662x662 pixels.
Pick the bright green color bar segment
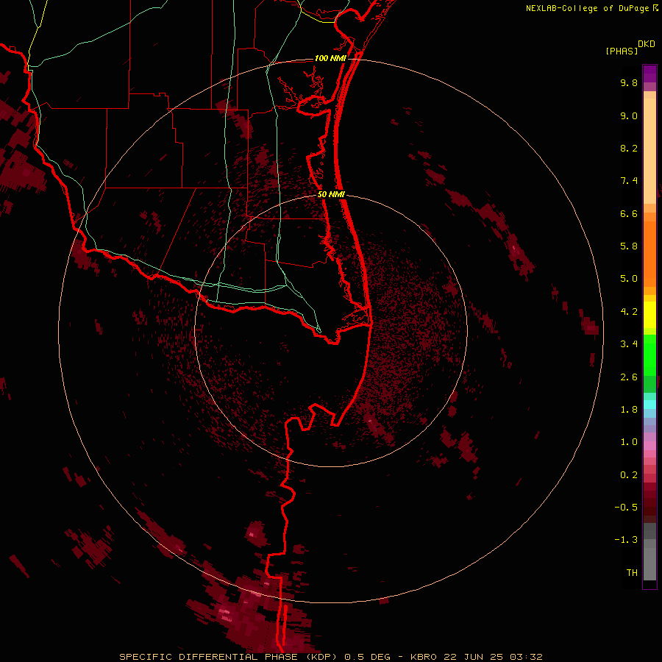pyautogui.click(x=649, y=355)
